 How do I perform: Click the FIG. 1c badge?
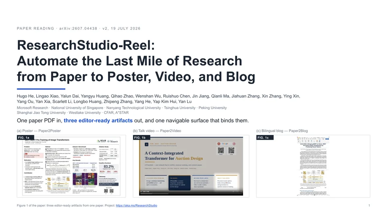(265, 137)
